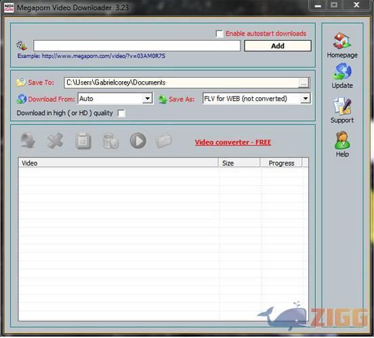This screenshot has height=338, width=374.
Task: Click the play button toolbar icon
Action: [x=138, y=141]
